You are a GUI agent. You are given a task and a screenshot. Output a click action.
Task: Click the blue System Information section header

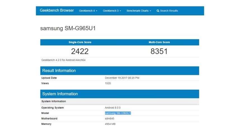(x=120, y=94)
